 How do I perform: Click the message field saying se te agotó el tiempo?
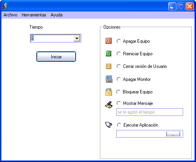[x=150, y=112]
